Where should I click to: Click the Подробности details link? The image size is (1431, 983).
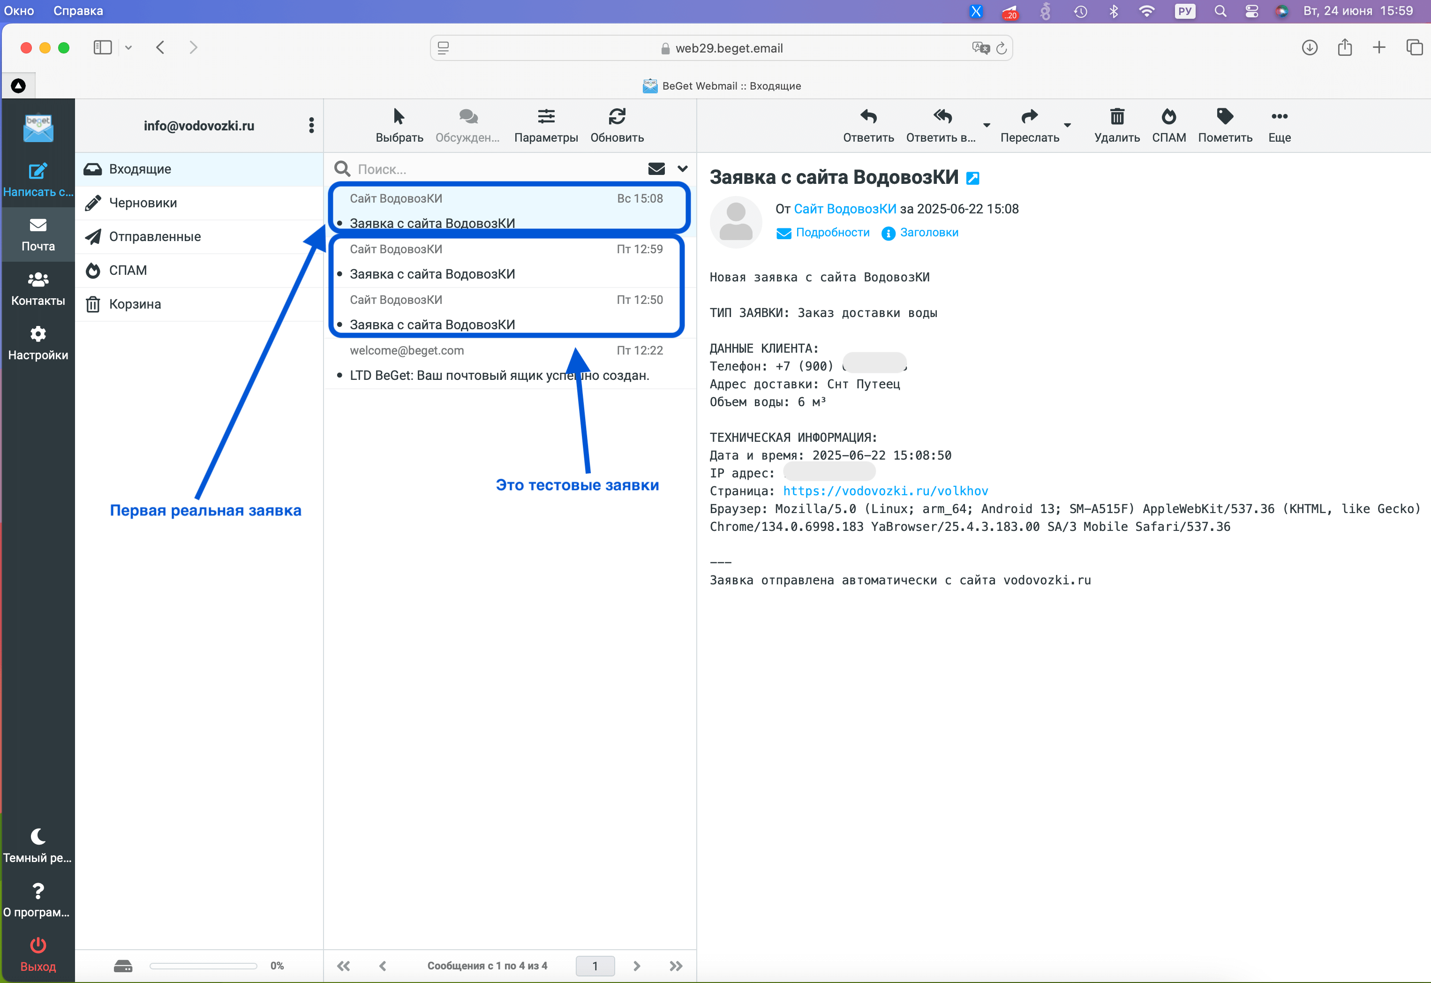[832, 233]
